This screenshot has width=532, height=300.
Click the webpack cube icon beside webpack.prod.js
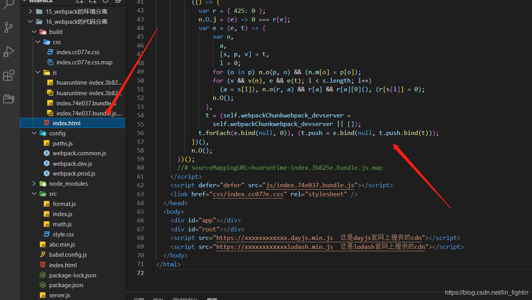pos(46,174)
